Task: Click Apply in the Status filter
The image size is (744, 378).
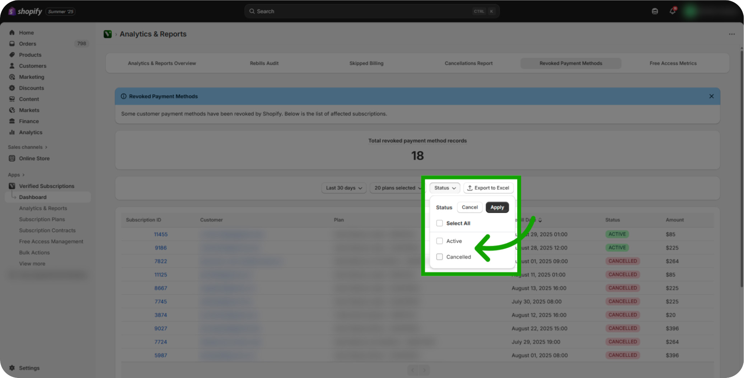Action: [x=497, y=207]
